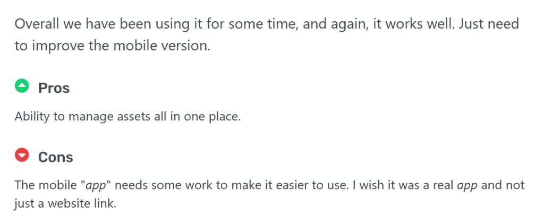Click the word "Overall" starting the review

36,24
